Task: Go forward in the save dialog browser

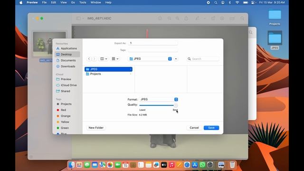Action: (x=95, y=59)
